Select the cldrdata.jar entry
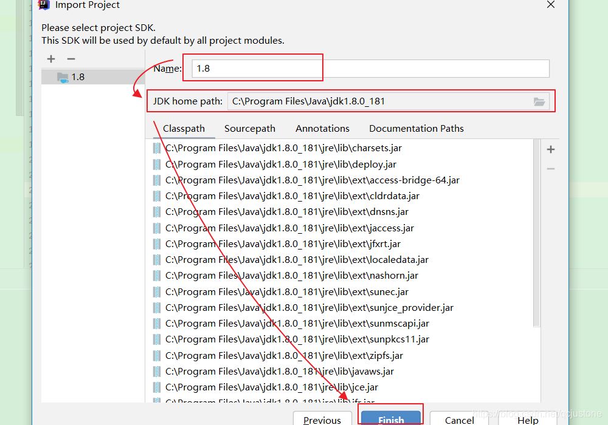Image resolution: width=608 pixels, height=425 pixels. tap(292, 196)
